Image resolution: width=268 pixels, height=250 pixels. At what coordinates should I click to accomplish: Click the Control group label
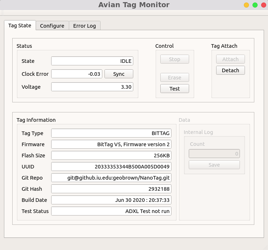coord(164,46)
